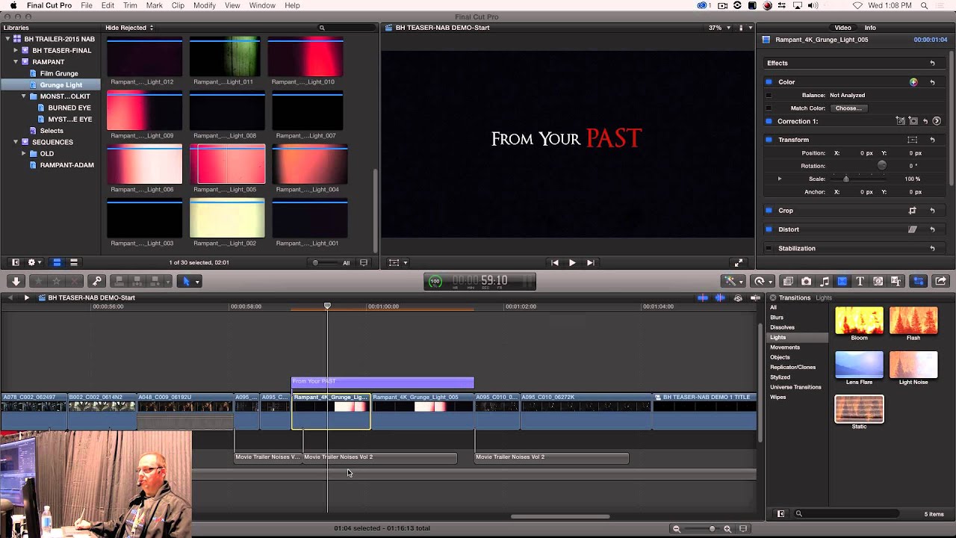This screenshot has width=956, height=538.
Task: Toggle the Correction 1 checkbox
Action: pyautogui.click(x=769, y=121)
